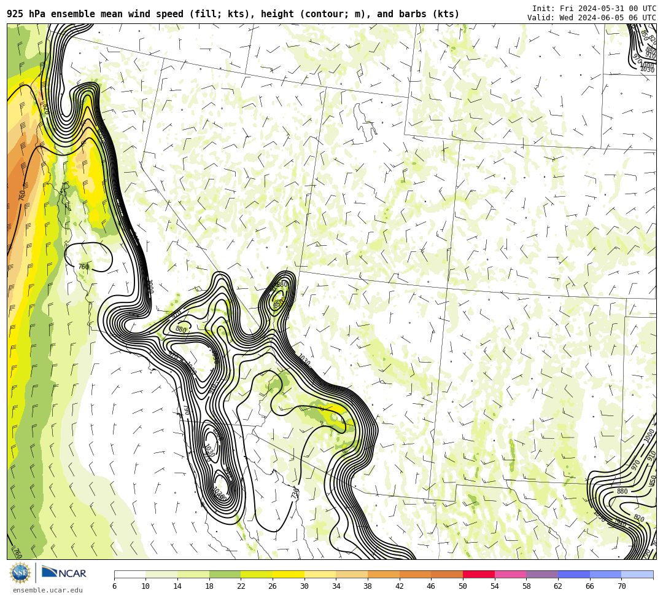
Task: Click the colorbar tick label 22
Action: click(241, 586)
